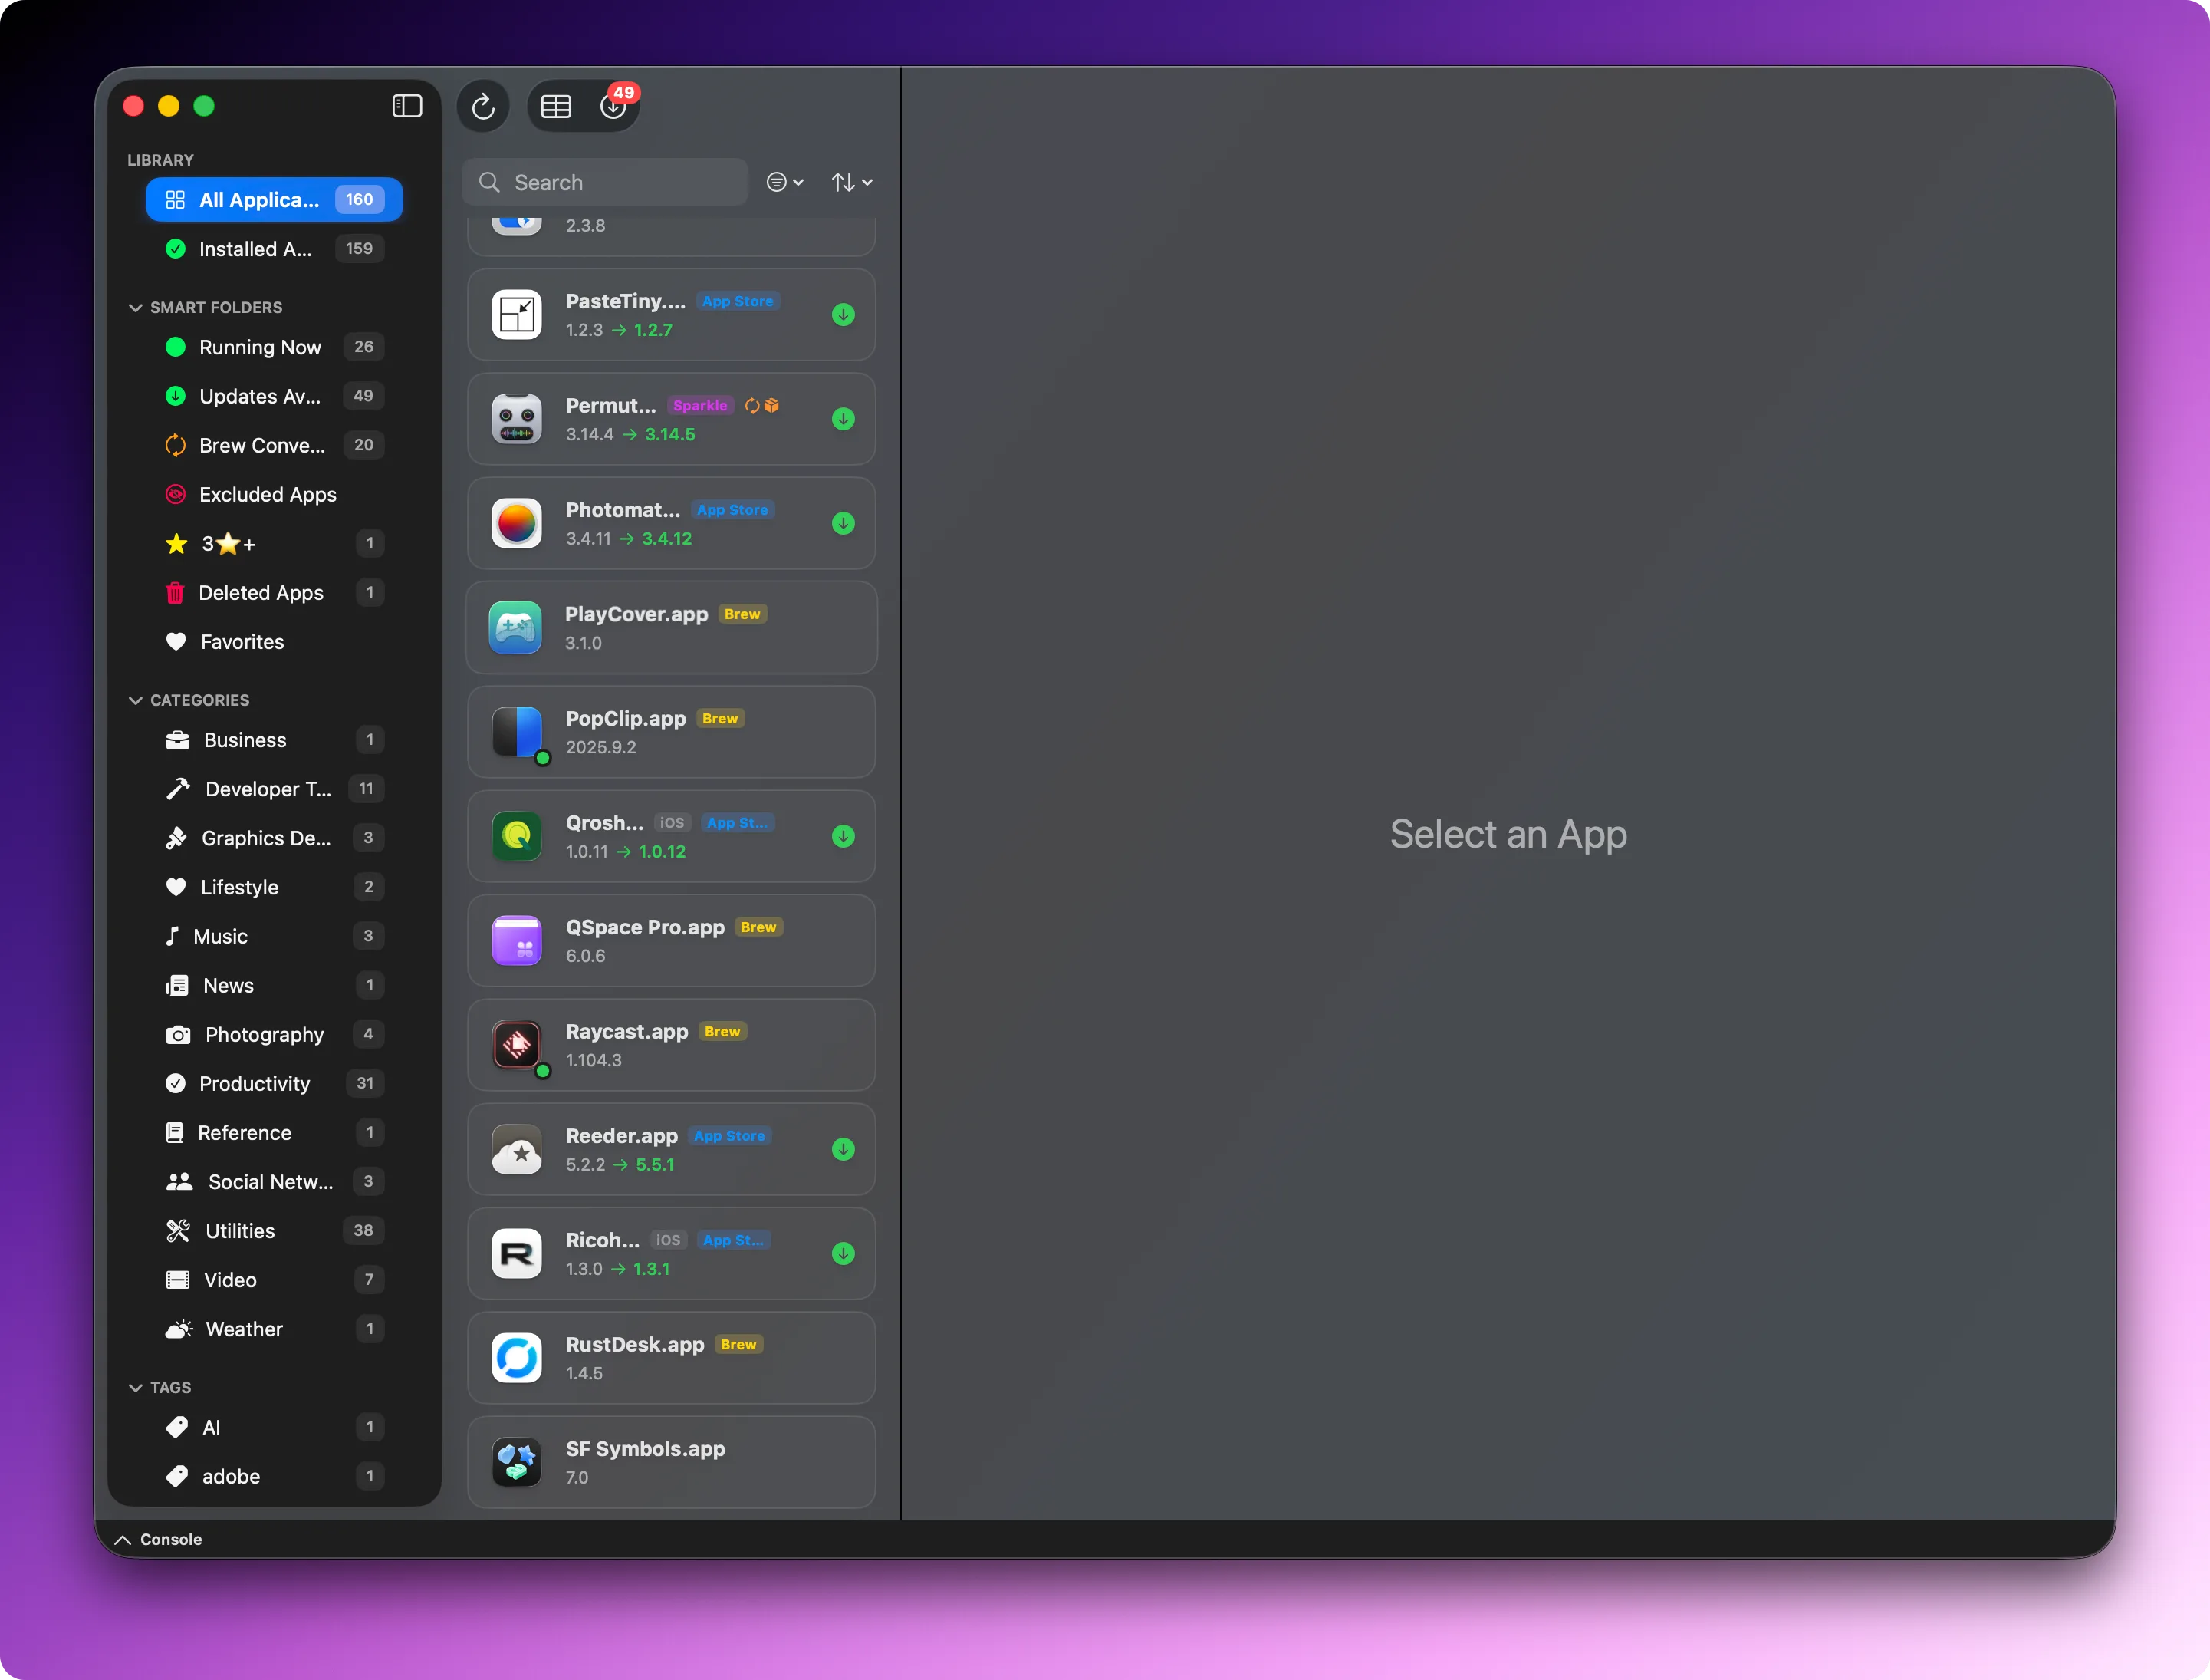Select the News category

pyautogui.click(x=274, y=984)
